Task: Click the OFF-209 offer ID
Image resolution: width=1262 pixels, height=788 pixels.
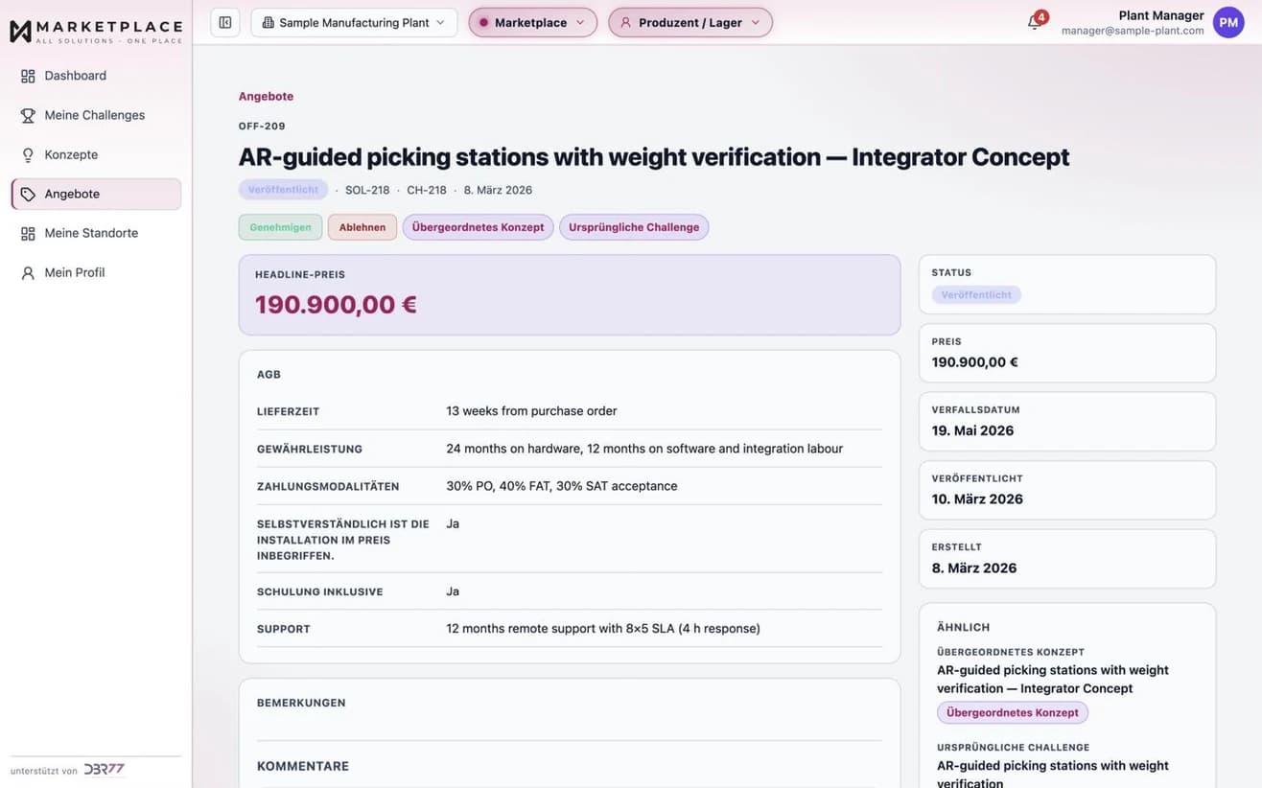Action: pyautogui.click(x=262, y=126)
